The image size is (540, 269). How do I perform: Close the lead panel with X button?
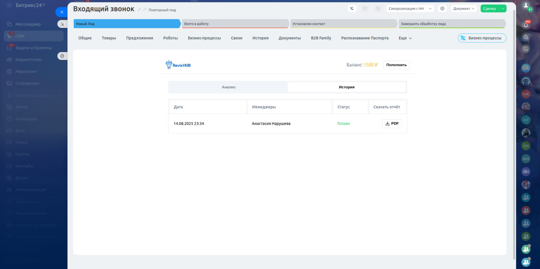(x=62, y=12)
